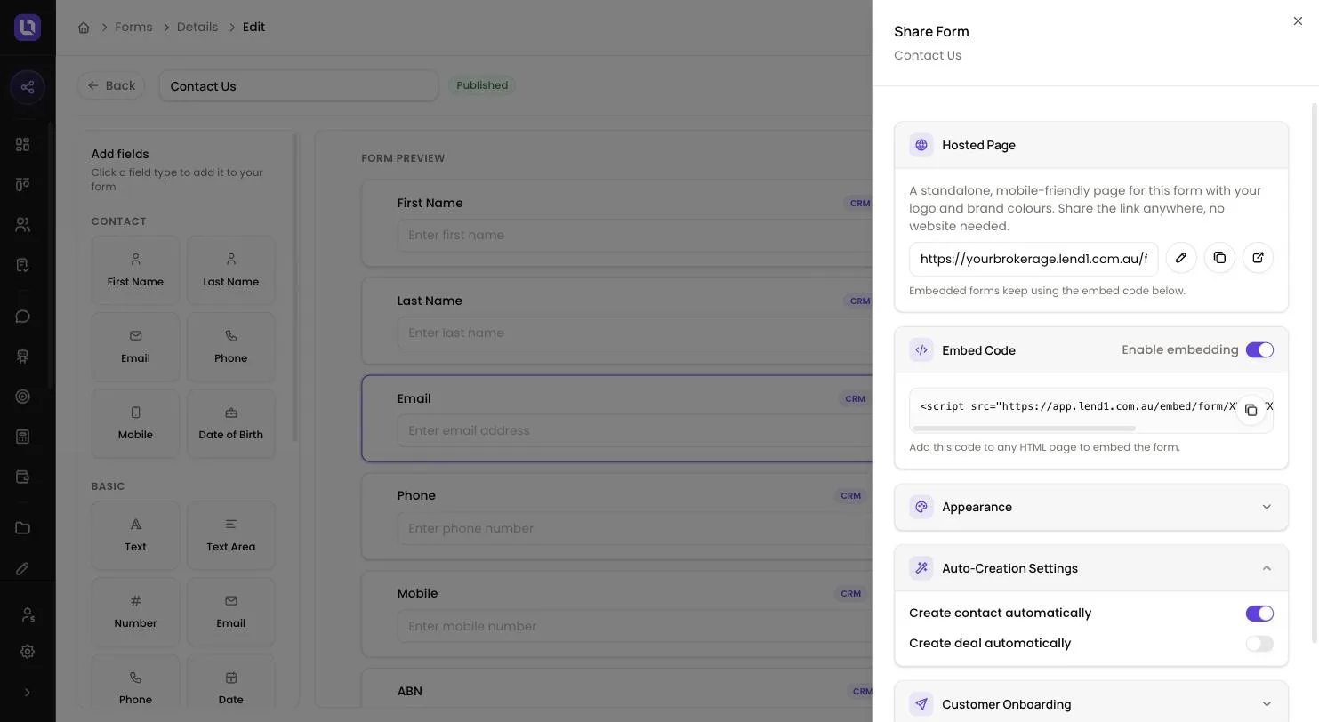
Task: Select 'Enter first name' preview input
Action: 634,236
